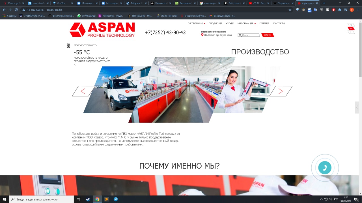Switch to the YouTube tab

pyautogui.click(x=258, y=3)
